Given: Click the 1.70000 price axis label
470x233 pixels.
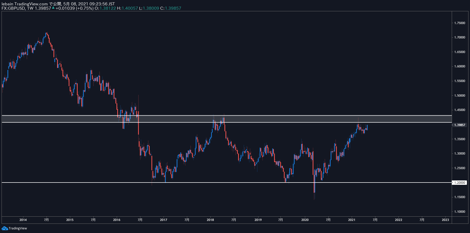Looking at the screenshot, I should [460, 37].
